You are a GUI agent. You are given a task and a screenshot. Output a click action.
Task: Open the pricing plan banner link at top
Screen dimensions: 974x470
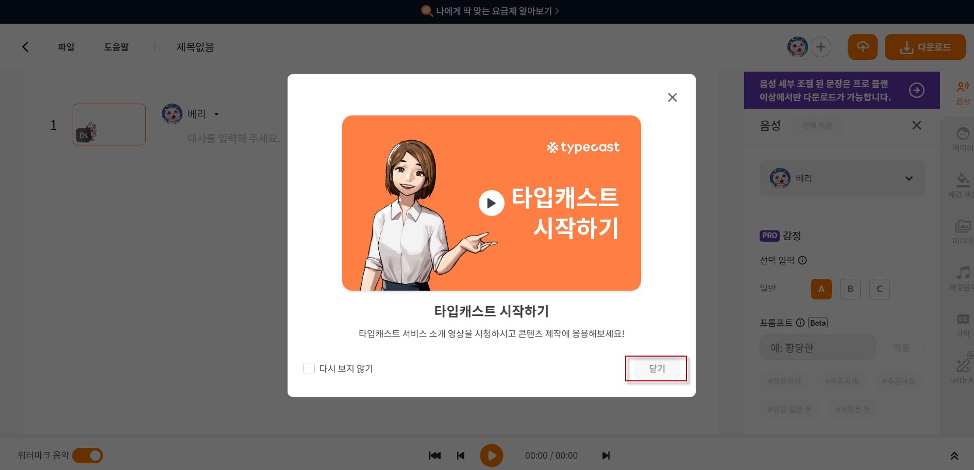[x=490, y=11]
